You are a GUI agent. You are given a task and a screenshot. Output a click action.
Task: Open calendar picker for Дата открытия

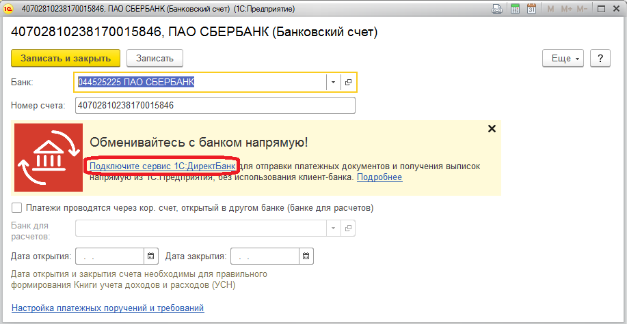click(150, 256)
